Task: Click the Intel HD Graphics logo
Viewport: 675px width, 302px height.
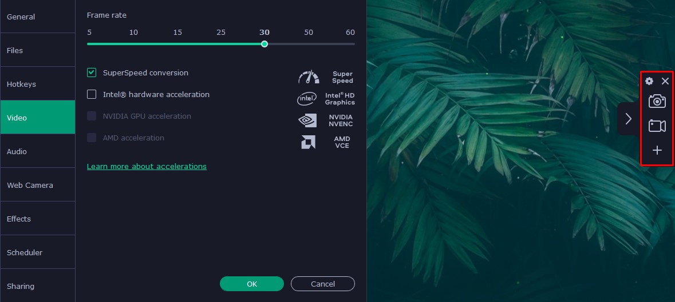Action: point(307,99)
